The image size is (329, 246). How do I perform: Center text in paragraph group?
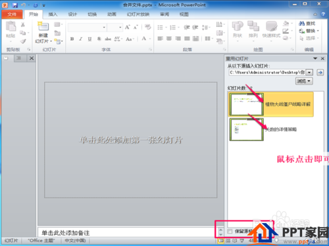[x=169, y=39]
